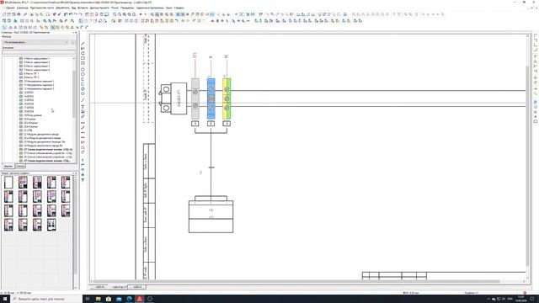Image resolution: width=539 pixels, height=303 pixels.
Task: Select page 8 Насос ПГ 1
Action: (31, 73)
